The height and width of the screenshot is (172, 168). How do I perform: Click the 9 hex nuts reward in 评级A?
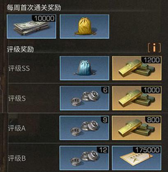pyautogui.click(x=85, y=128)
